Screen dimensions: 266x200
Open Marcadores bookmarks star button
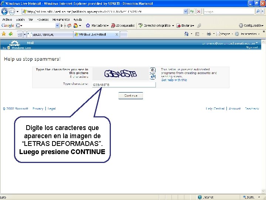(97, 26)
